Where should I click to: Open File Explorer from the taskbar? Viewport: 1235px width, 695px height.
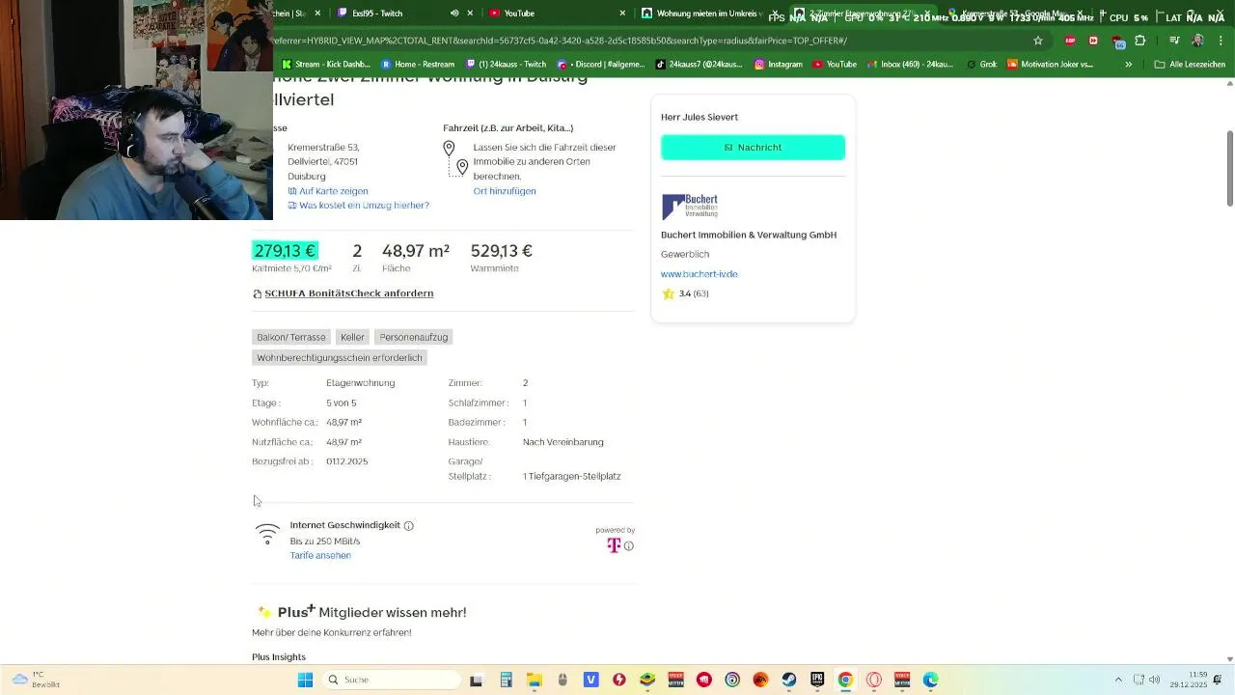pos(534,680)
